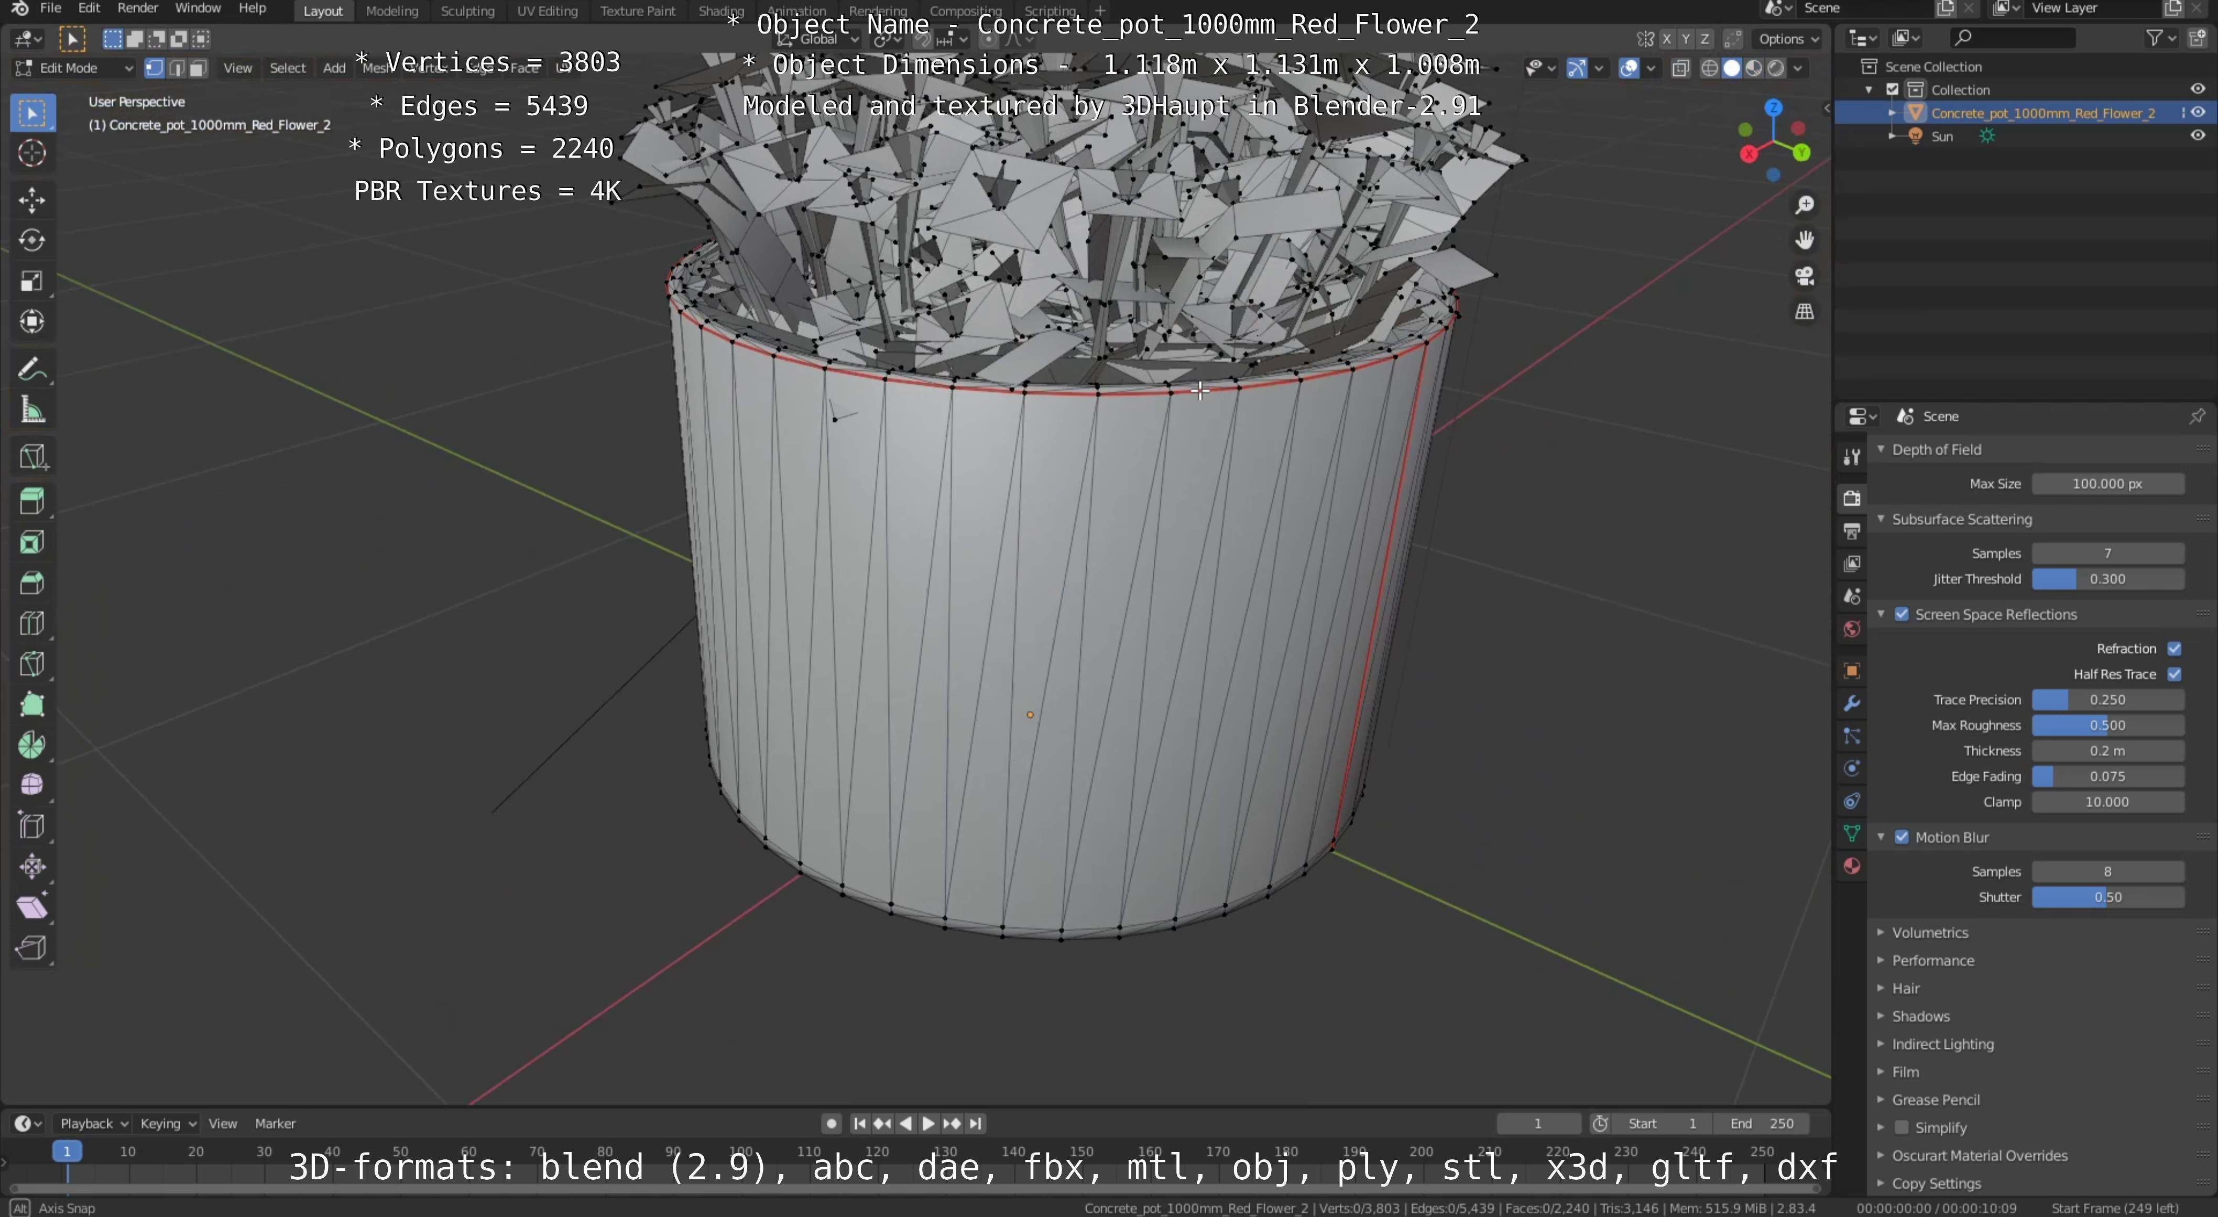Open the Render properties tab icon
Screen dimensions: 2218x1217
(1851, 498)
